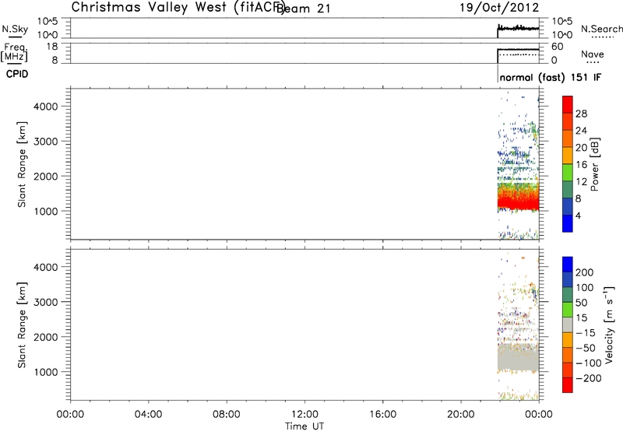Click the light green Velocity colorbar segment
The image size is (623, 431).
tap(568, 310)
